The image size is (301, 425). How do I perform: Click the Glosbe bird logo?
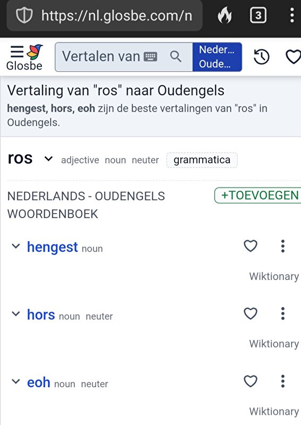click(35, 52)
